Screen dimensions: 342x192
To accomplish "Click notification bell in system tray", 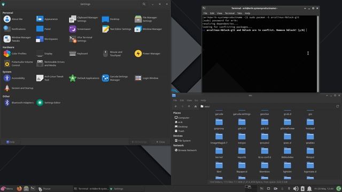I will pyautogui.click(x=309, y=188).
